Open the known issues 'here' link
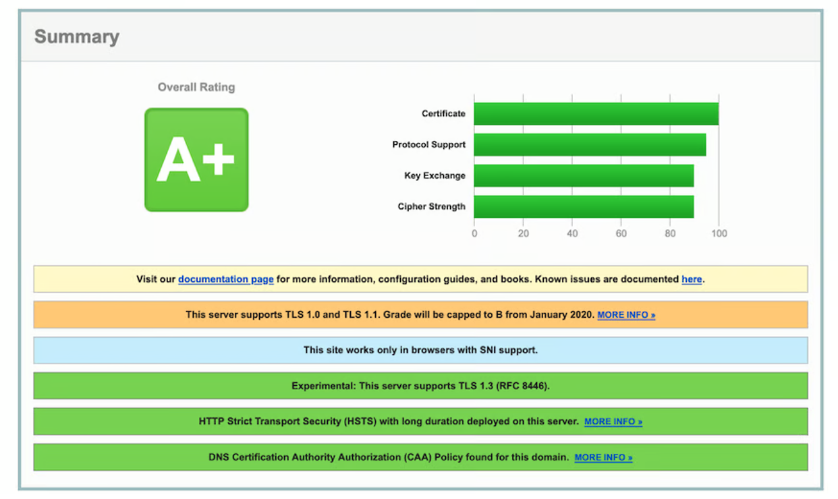838x499 pixels. (692, 279)
